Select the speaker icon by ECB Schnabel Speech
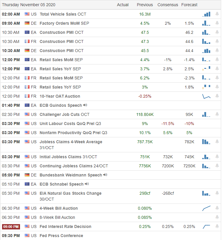 (87, 184)
